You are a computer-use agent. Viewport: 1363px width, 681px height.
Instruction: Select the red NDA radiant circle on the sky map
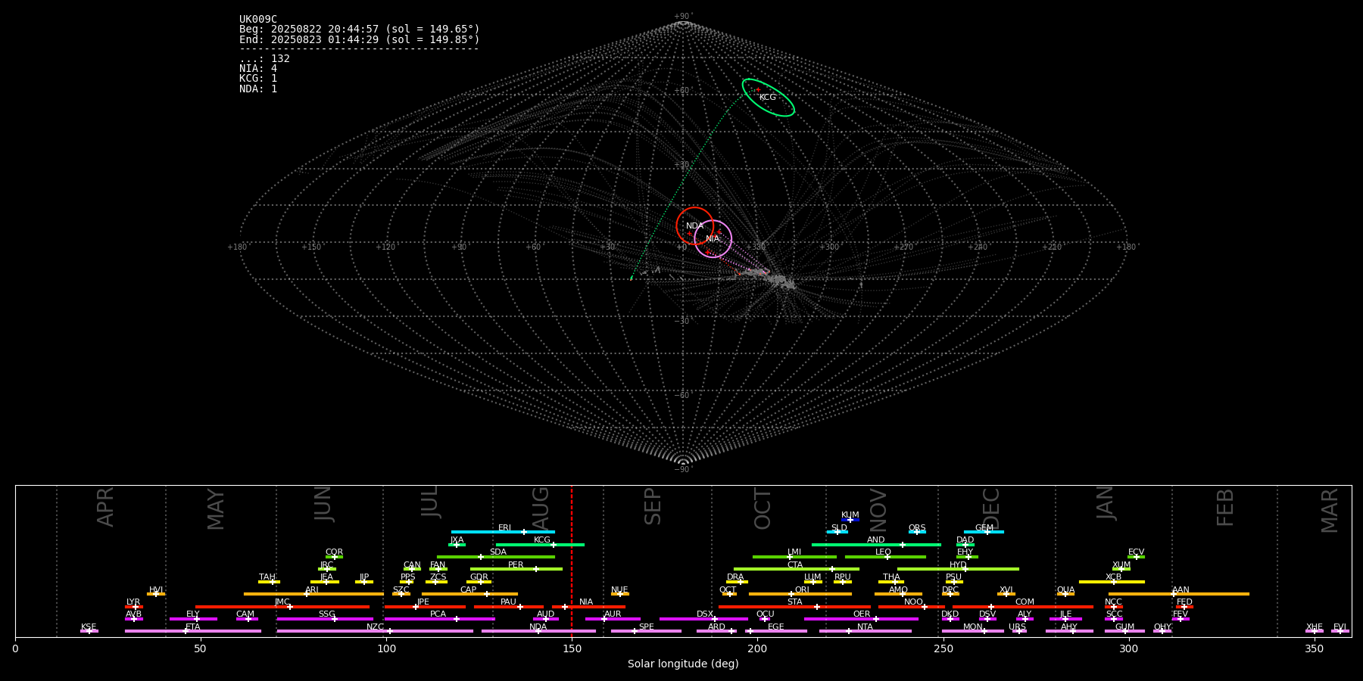click(695, 225)
